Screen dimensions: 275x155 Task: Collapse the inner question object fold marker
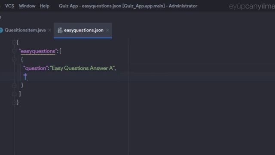coord(14,59)
